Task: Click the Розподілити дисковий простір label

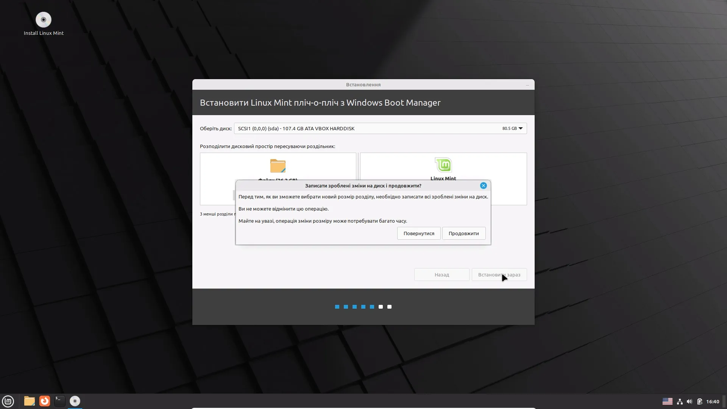Action: pos(267,146)
